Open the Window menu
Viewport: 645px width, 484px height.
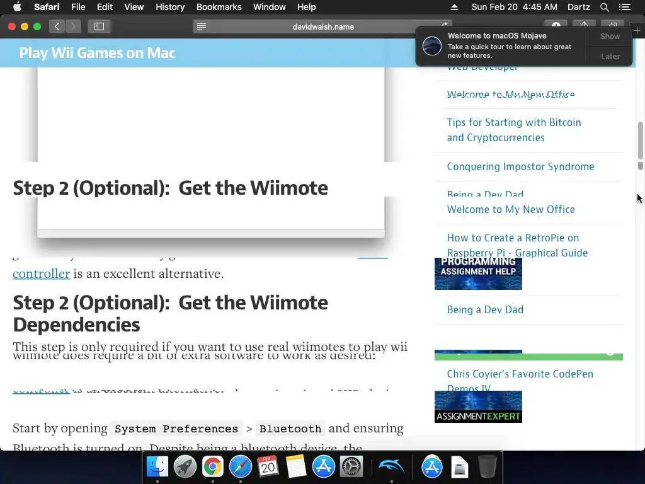pos(269,7)
